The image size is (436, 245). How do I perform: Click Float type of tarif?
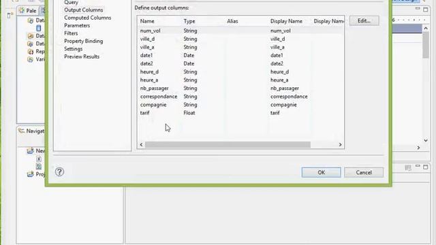[189, 113]
